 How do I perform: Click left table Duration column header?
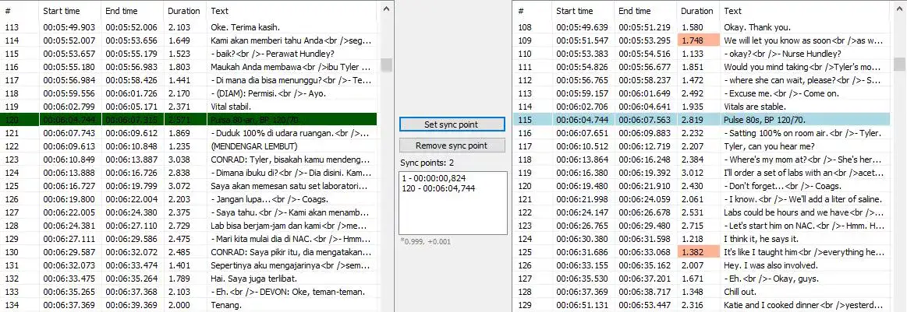(x=185, y=11)
